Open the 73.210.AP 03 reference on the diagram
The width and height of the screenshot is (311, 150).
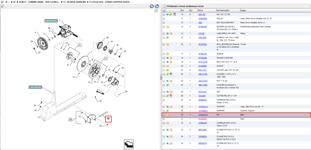click(x=51, y=21)
